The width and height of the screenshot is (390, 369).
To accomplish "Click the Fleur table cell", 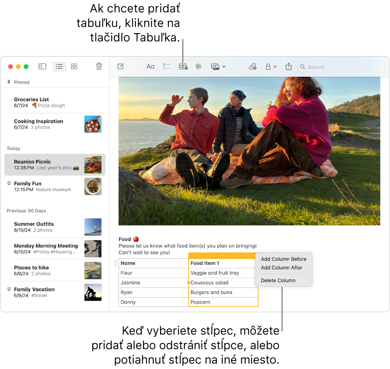I will (x=153, y=273).
